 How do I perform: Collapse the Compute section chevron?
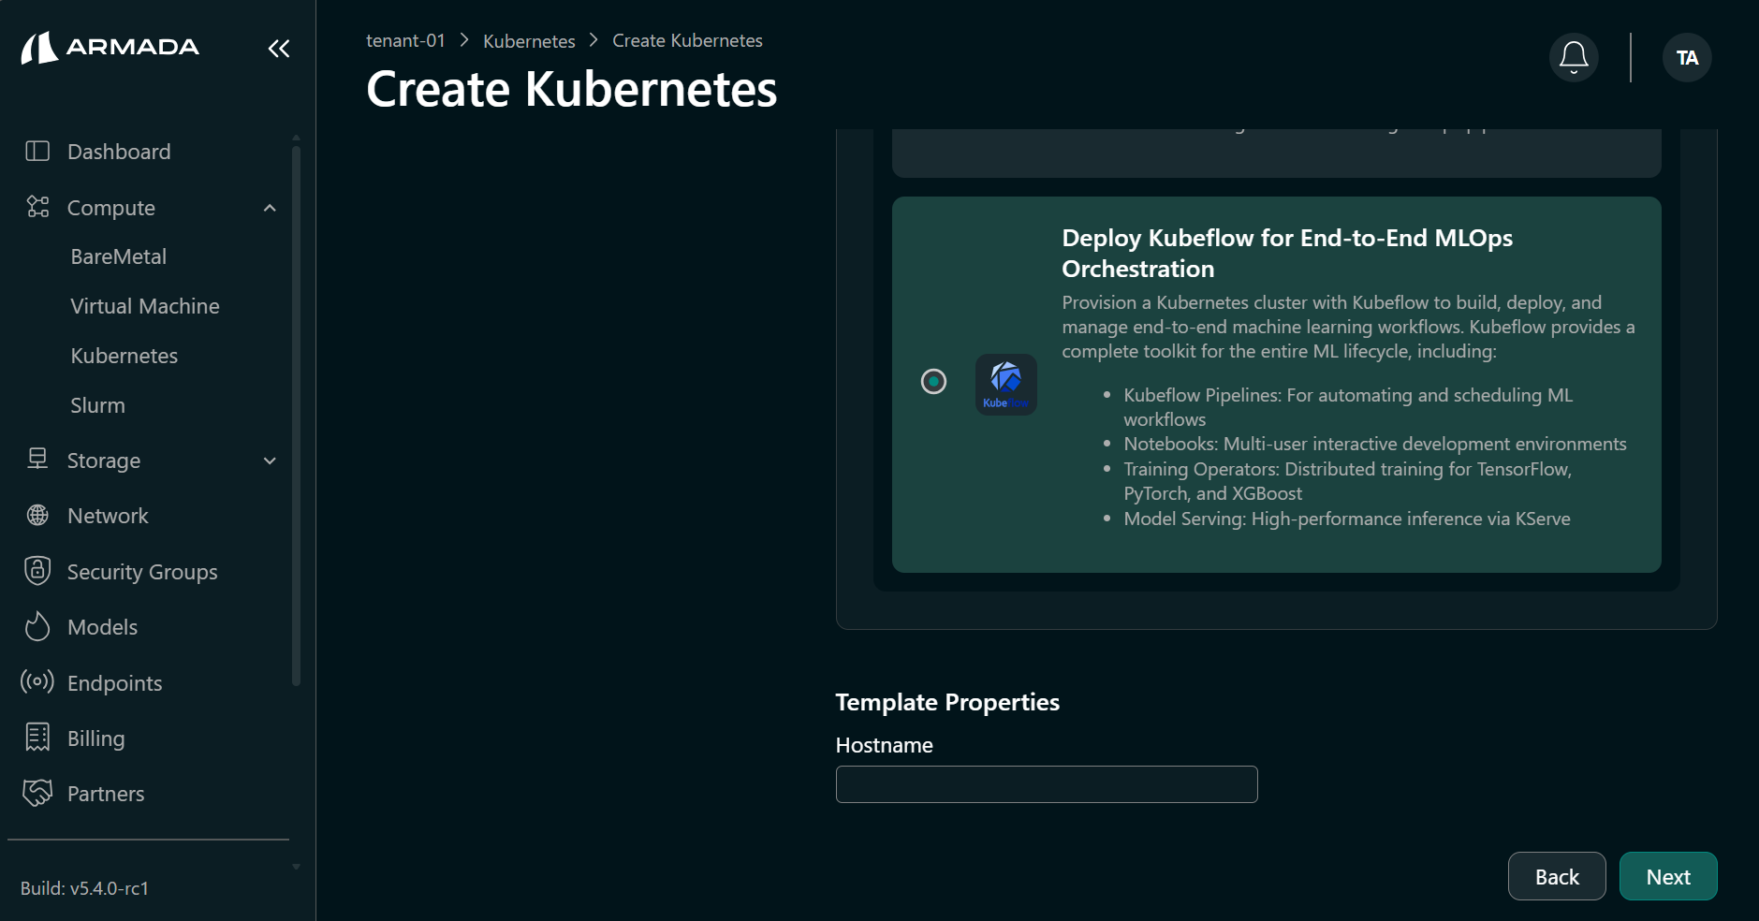(x=270, y=208)
